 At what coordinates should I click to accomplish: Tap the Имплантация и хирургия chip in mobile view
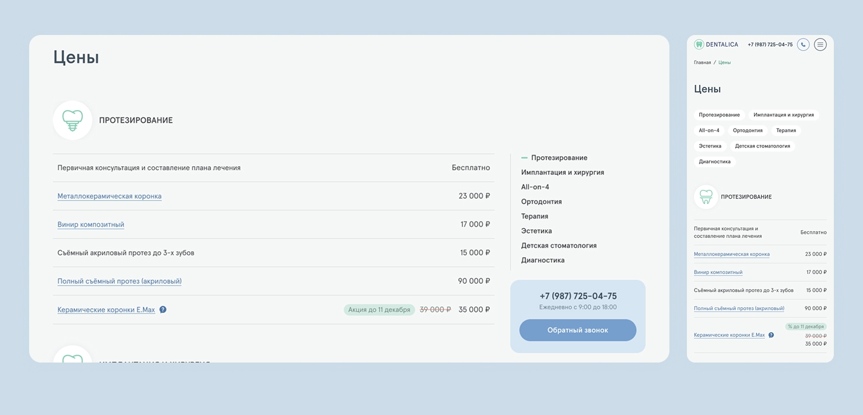[784, 115]
